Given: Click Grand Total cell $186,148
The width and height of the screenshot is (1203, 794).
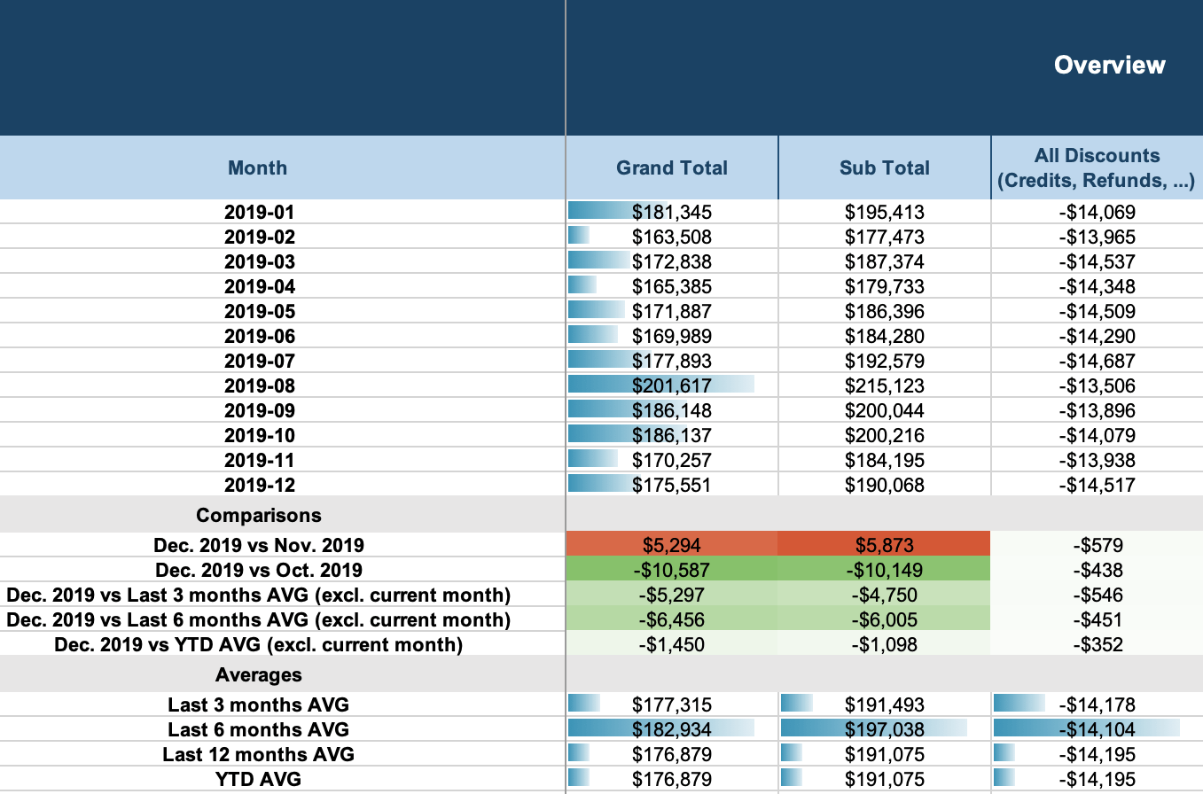Looking at the screenshot, I should point(672,410).
